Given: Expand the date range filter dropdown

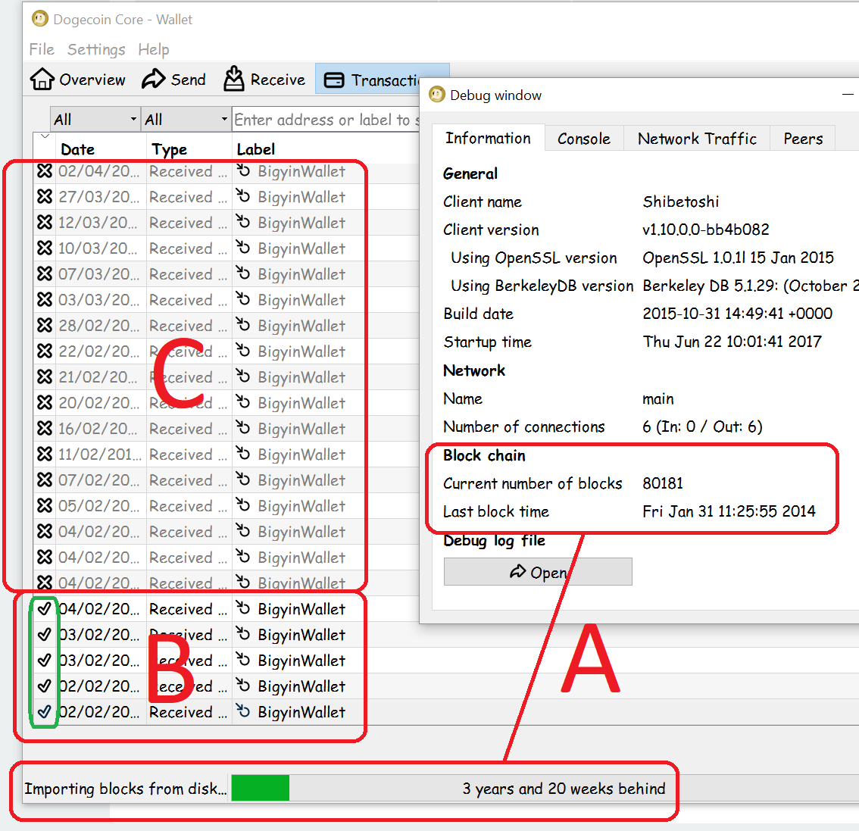Looking at the screenshot, I should (x=95, y=120).
